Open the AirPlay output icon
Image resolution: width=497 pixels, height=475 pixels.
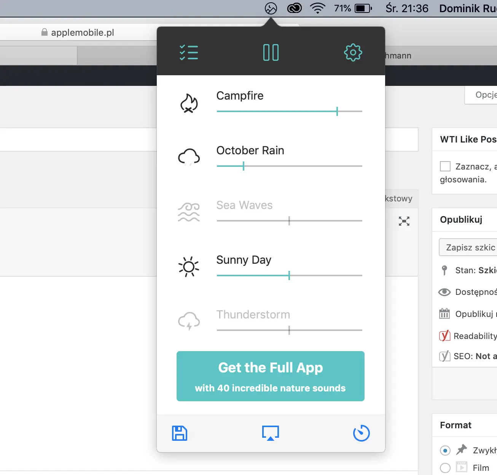(271, 433)
